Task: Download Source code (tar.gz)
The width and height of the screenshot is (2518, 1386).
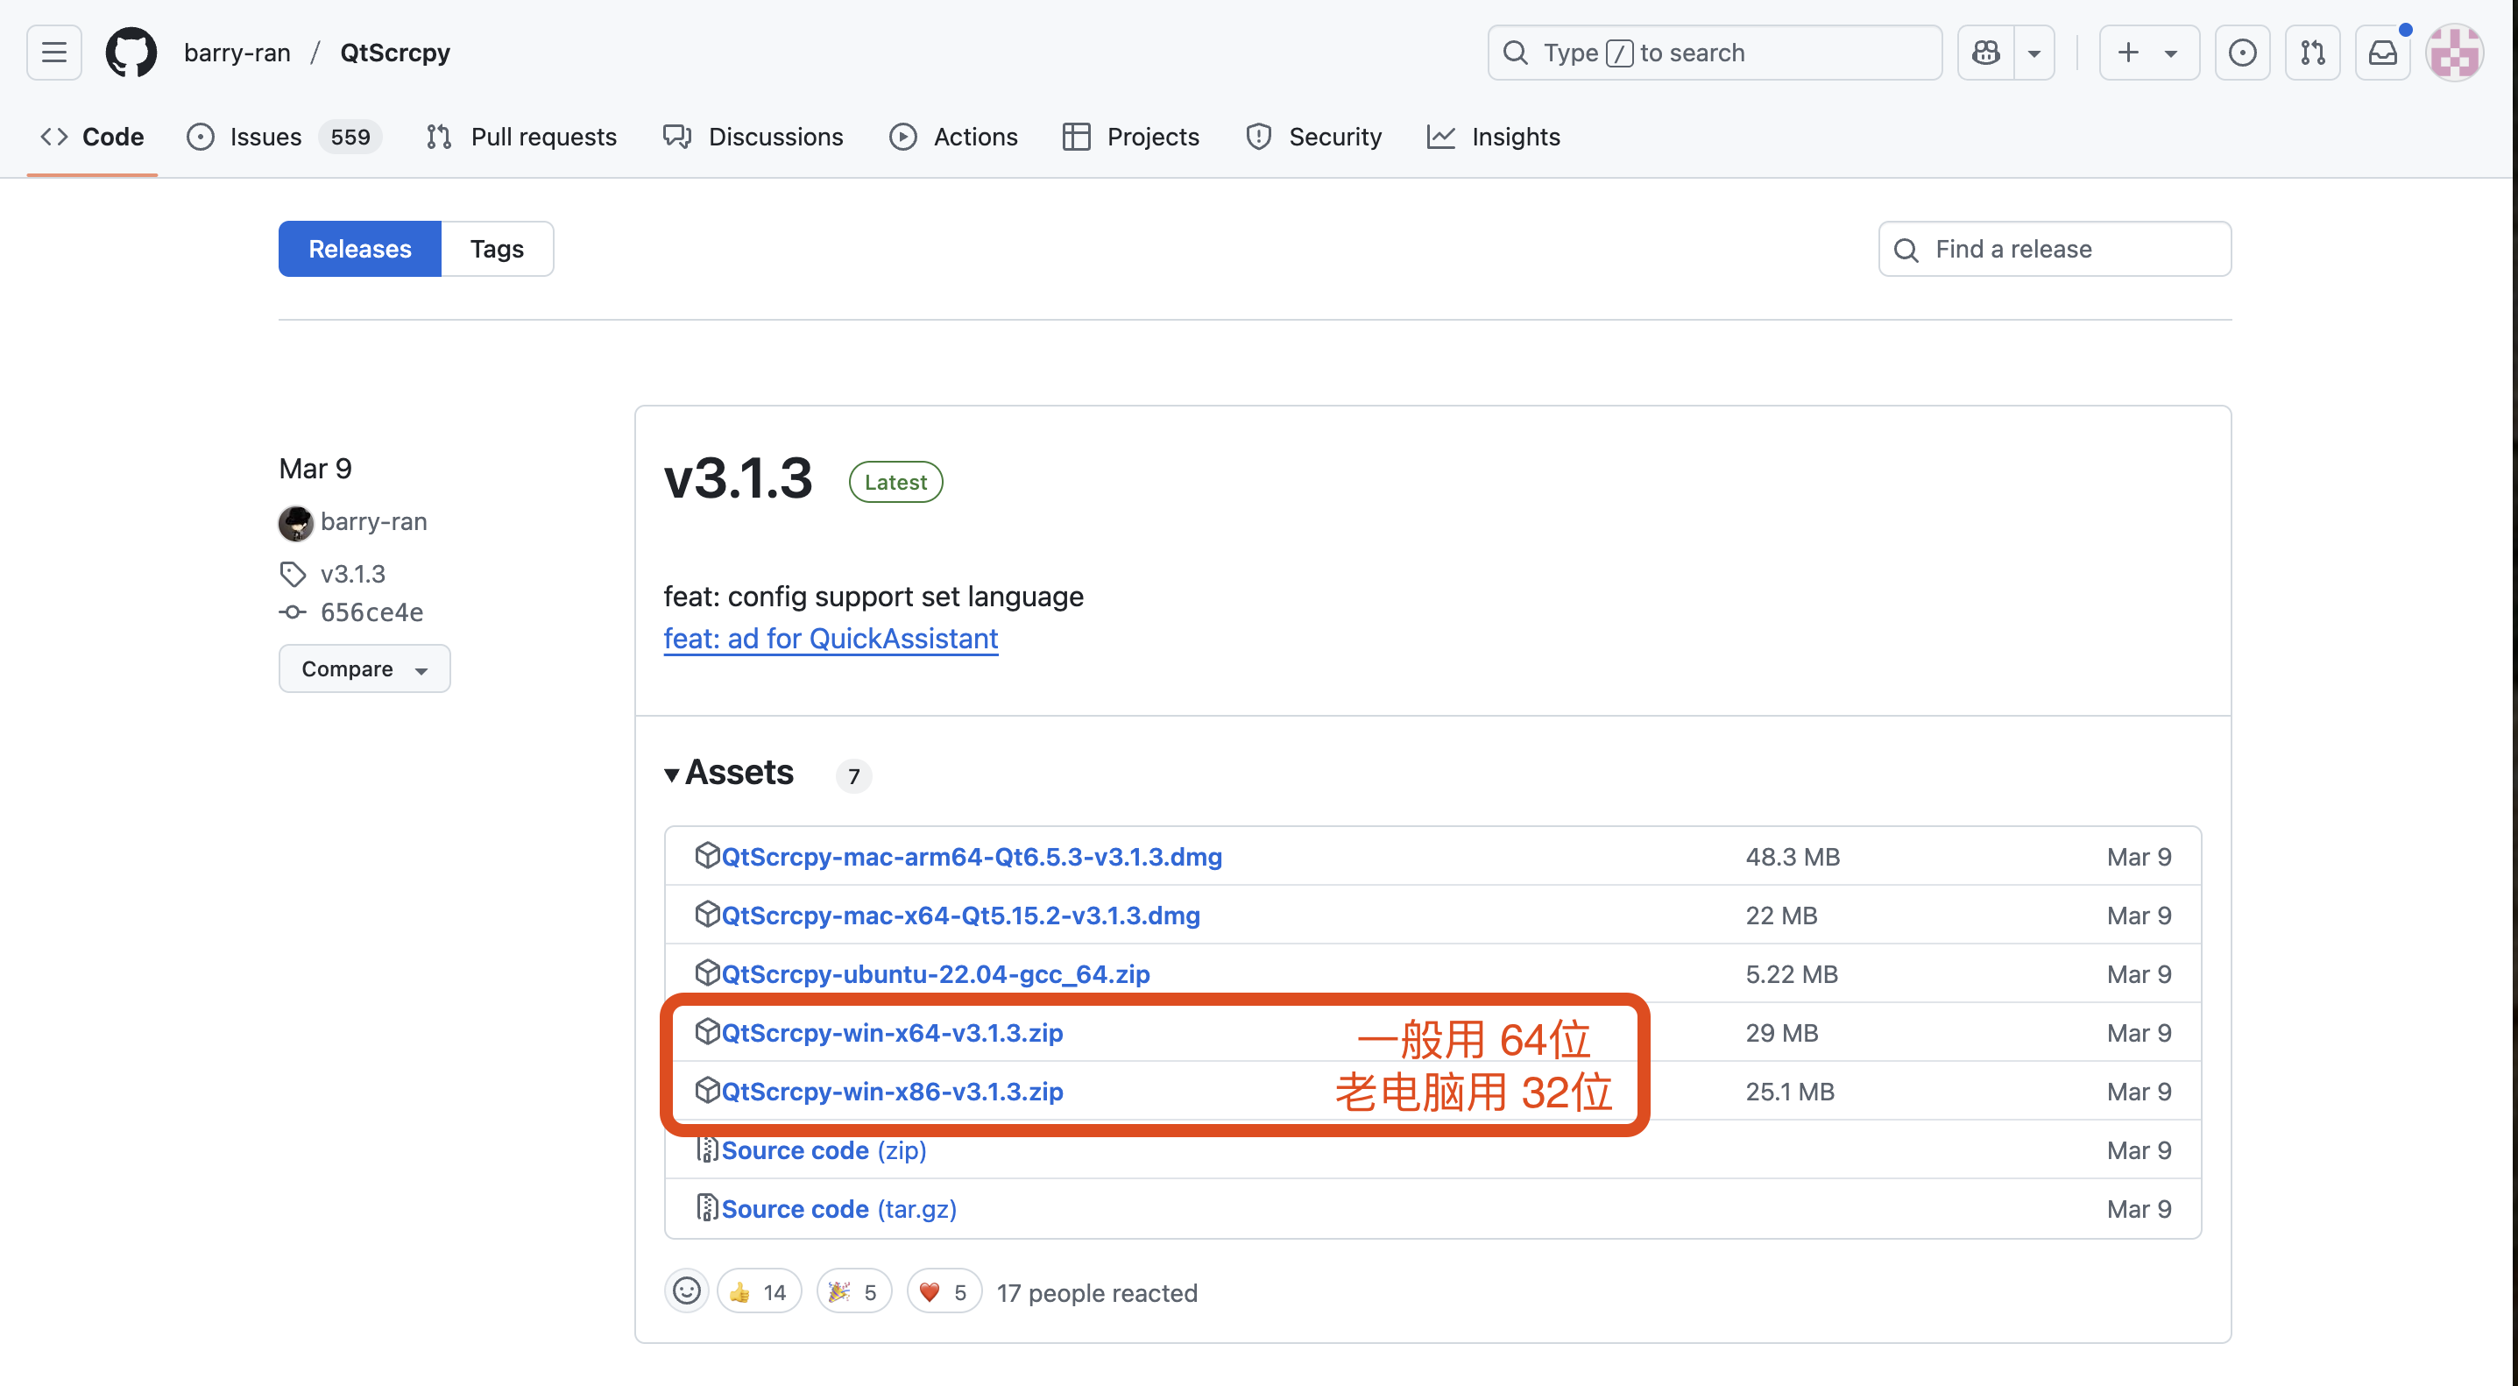Action: pyautogui.click(x=838, y=1209)
